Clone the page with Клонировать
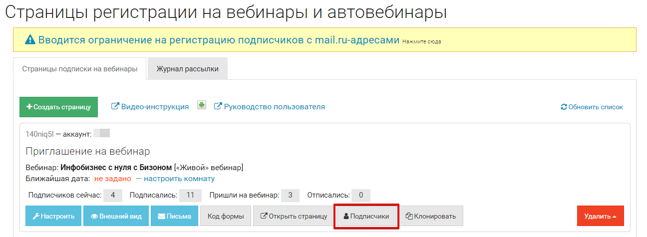The height and width of the screenshot is (237, 647). click(431, 216)
